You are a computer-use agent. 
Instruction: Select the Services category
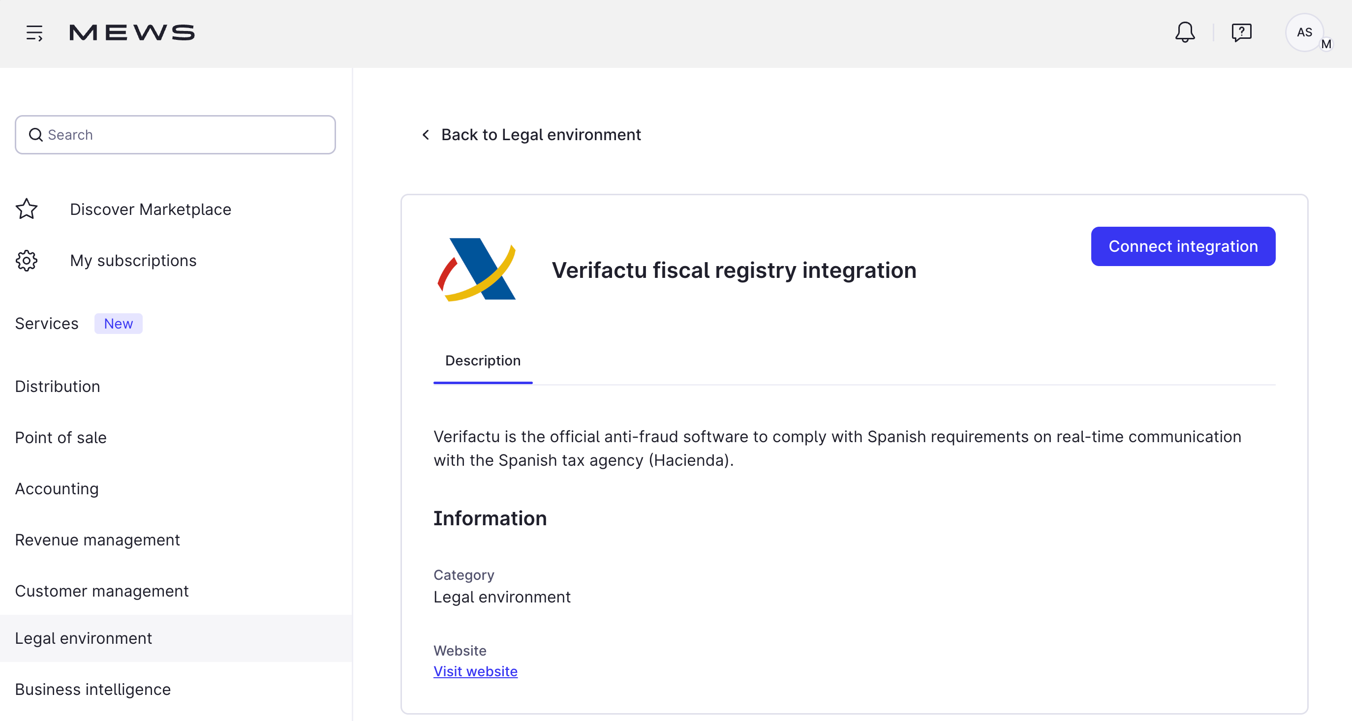pos(47,323)
